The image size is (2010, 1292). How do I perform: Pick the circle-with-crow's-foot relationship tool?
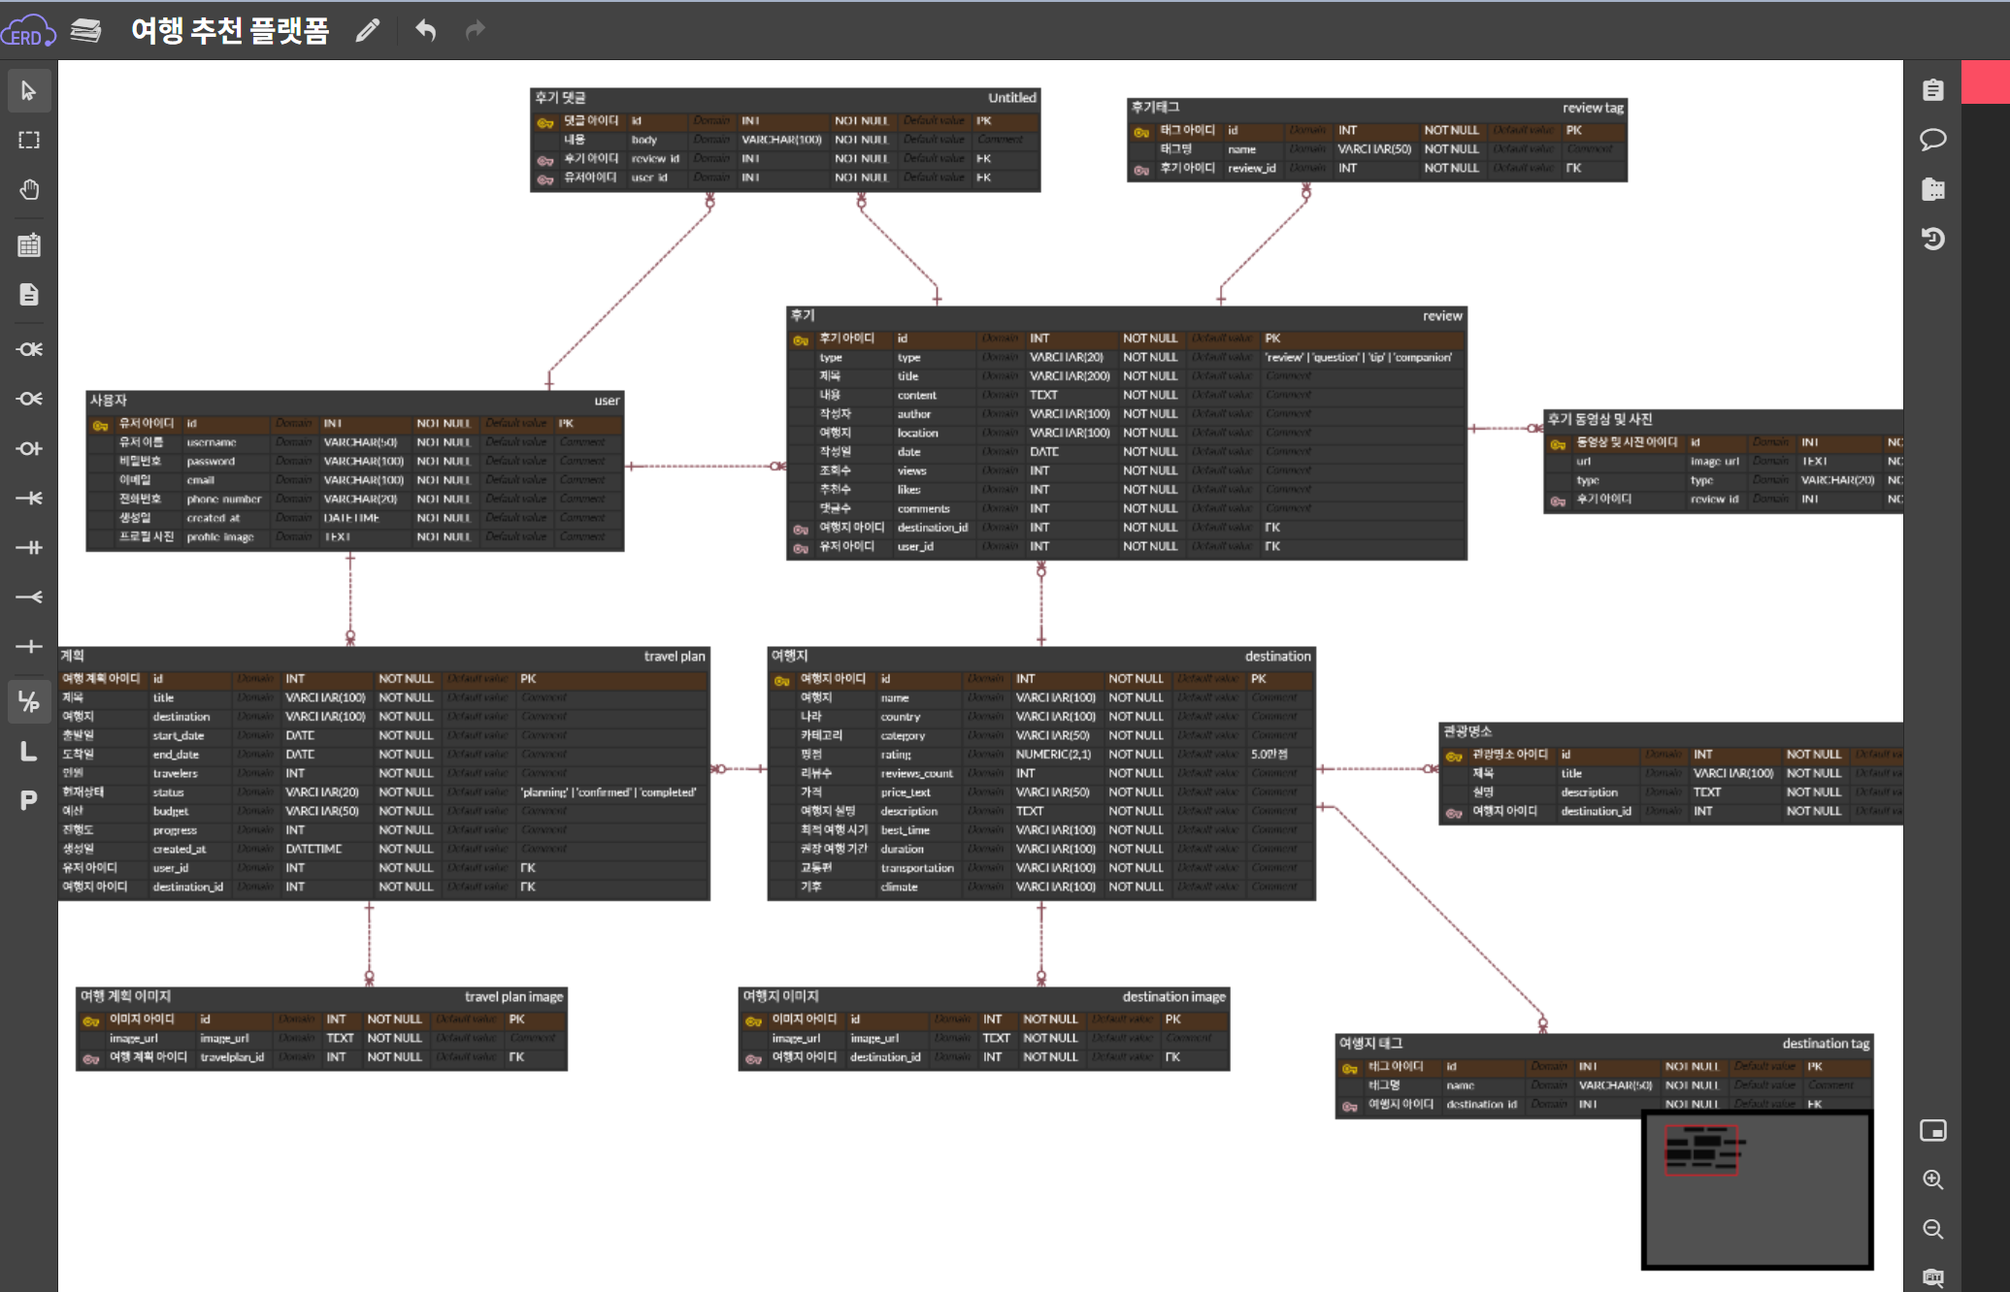[29, 399]
